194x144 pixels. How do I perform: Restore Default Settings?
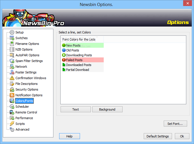pyautogui.click(x=158, y=136)
